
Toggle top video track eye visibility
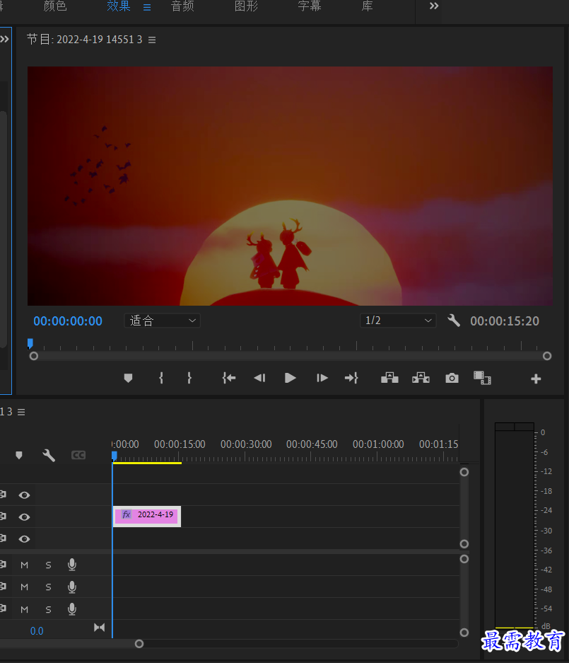24,495
